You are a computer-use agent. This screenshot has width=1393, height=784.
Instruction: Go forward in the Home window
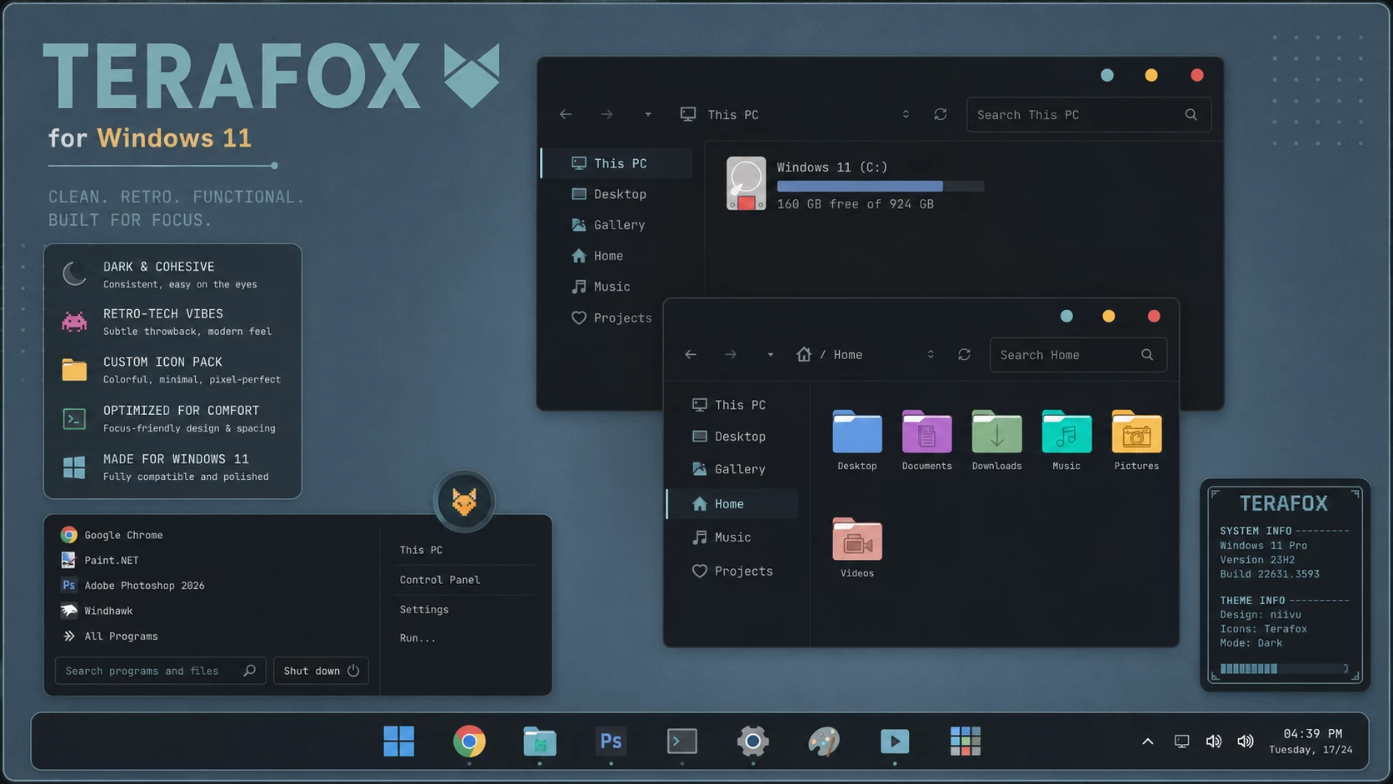click(731, 354)
